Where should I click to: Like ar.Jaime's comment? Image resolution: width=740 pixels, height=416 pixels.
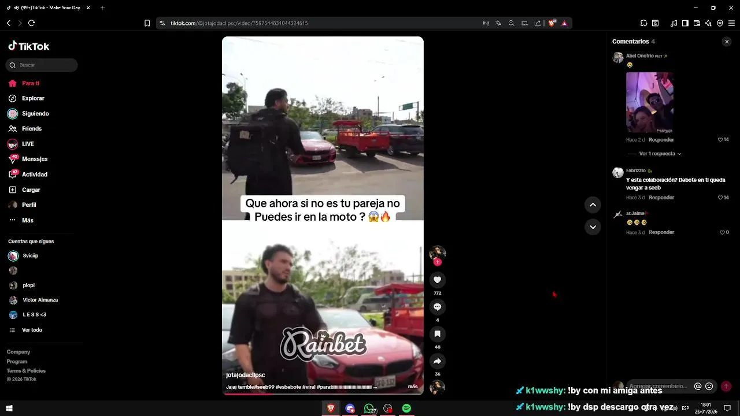pyautogui.click(x=721, y=232)
